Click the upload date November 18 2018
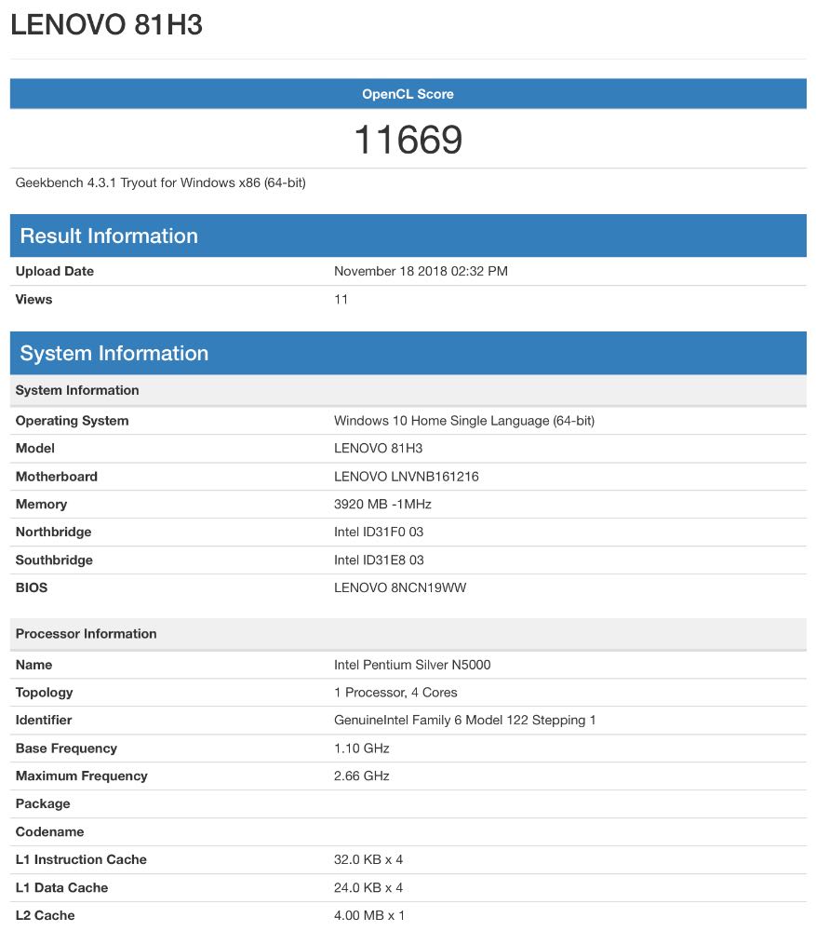816x931 pixels. point(421,272)
